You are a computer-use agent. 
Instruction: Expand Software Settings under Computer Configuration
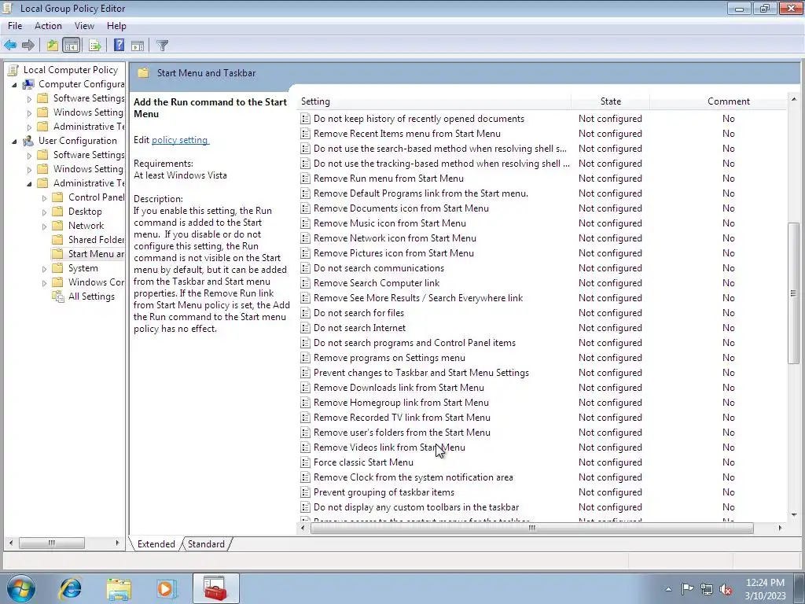(29, 98)
